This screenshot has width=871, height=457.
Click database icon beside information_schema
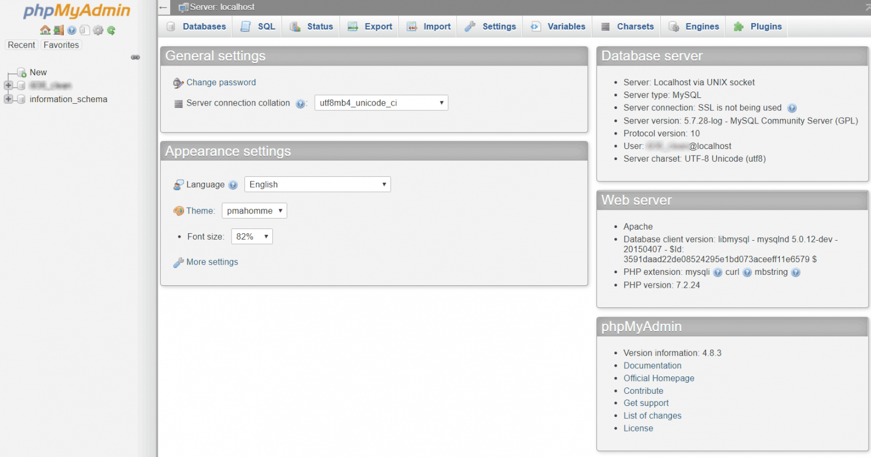pyautogui.click(x=21, y=99)
